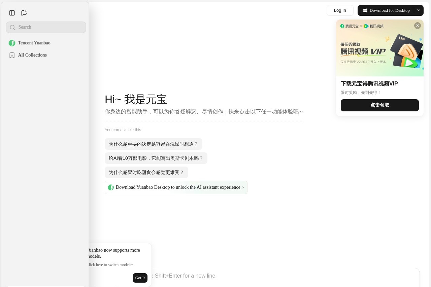
Task: Click the All Collections bookmark icon
Action: tap(12, 55)
